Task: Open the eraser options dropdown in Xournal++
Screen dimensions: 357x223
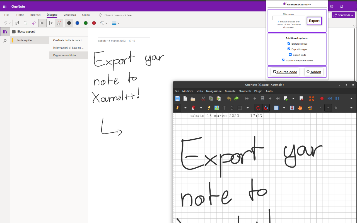Action: click(x=201, y=108)
